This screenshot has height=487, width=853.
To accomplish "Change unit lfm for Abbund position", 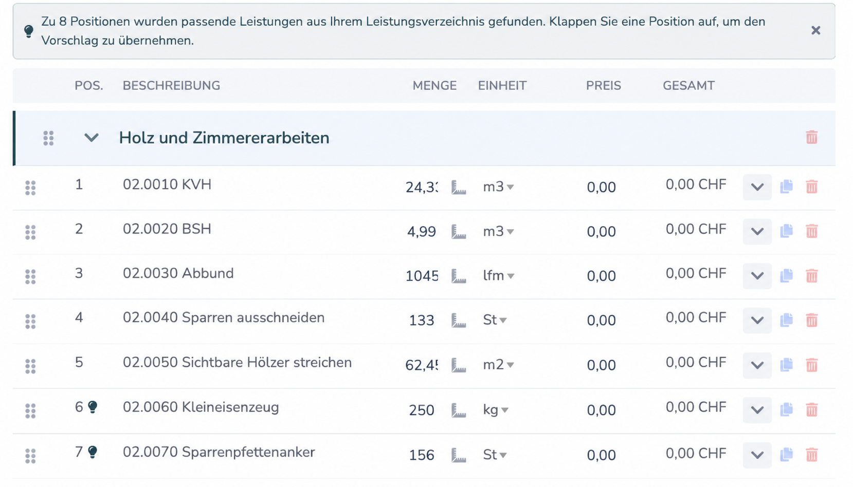I will [498, 276].
